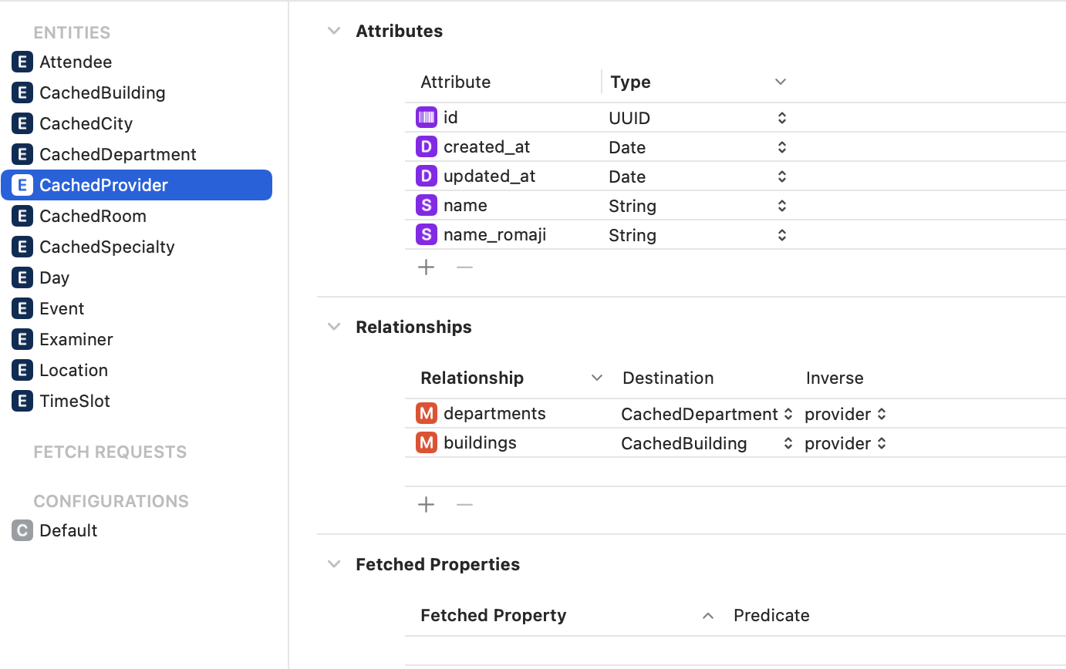Remove attribute using the minus button
Screen dimensions: 1066x669
coord(464,267)
